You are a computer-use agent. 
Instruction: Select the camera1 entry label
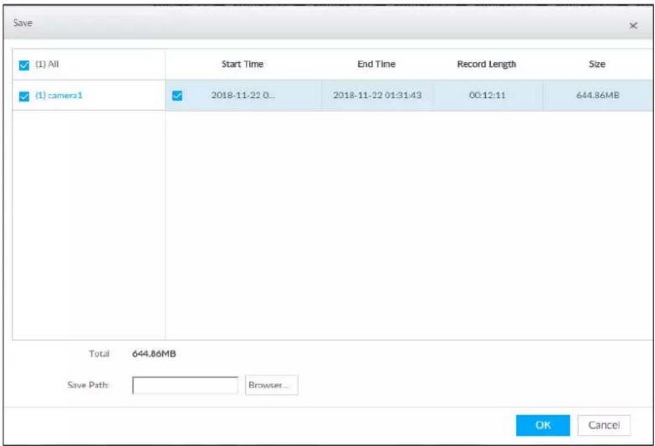59,96
